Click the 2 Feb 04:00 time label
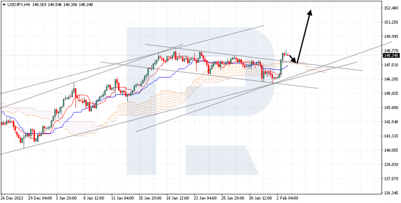 [x=287, y=198]
